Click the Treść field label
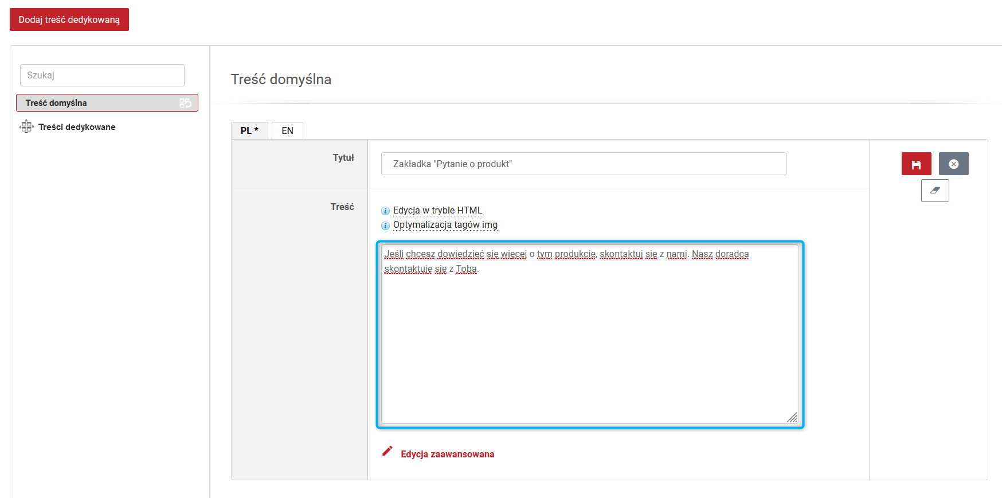Image resolution: width=1002 pixels, height=498 pixels. (342, 207)
